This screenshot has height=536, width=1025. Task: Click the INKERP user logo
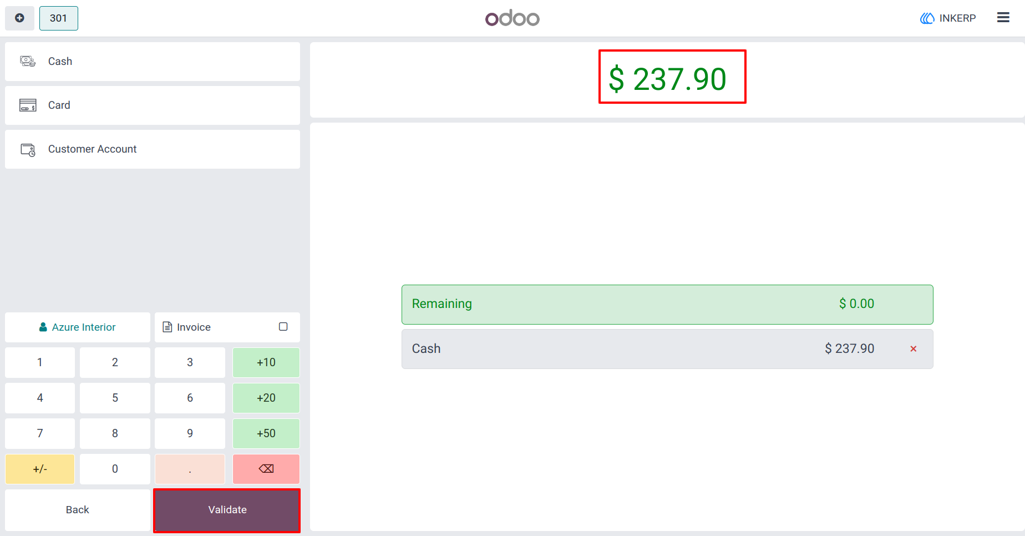point(927,18)
